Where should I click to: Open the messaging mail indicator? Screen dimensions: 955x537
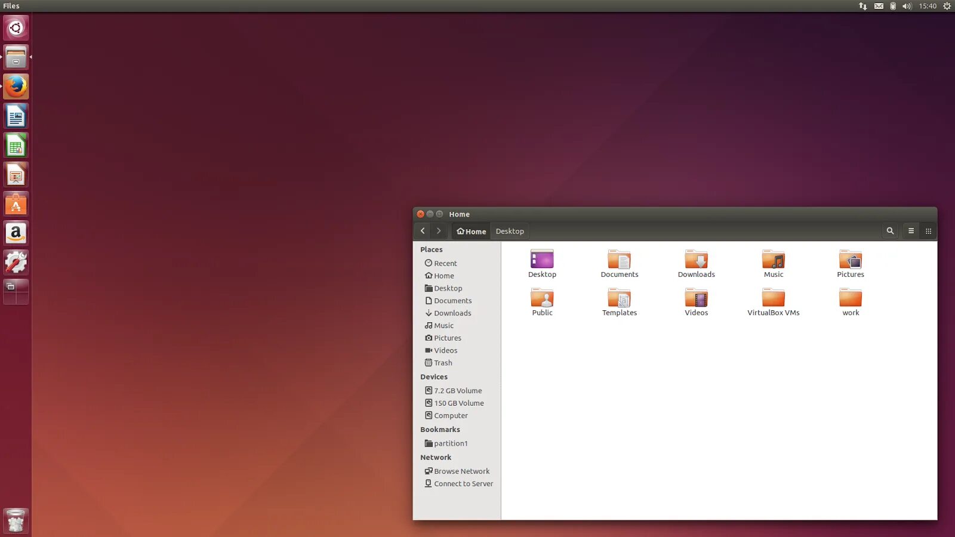click(x=879, y=6)
